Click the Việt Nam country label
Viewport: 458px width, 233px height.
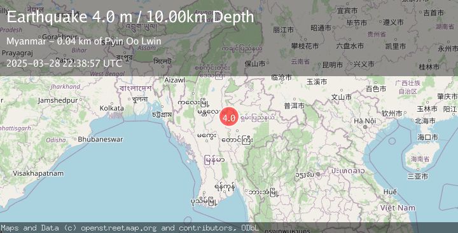pos(398,208)
